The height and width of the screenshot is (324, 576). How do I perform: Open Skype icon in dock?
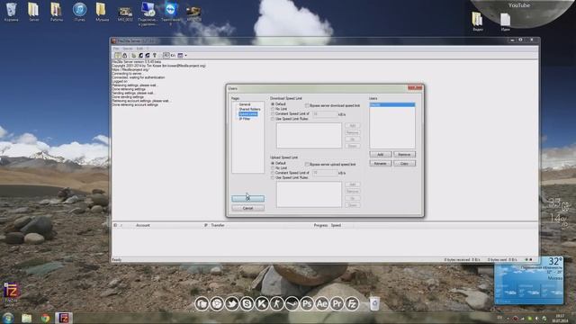[247, 304]
